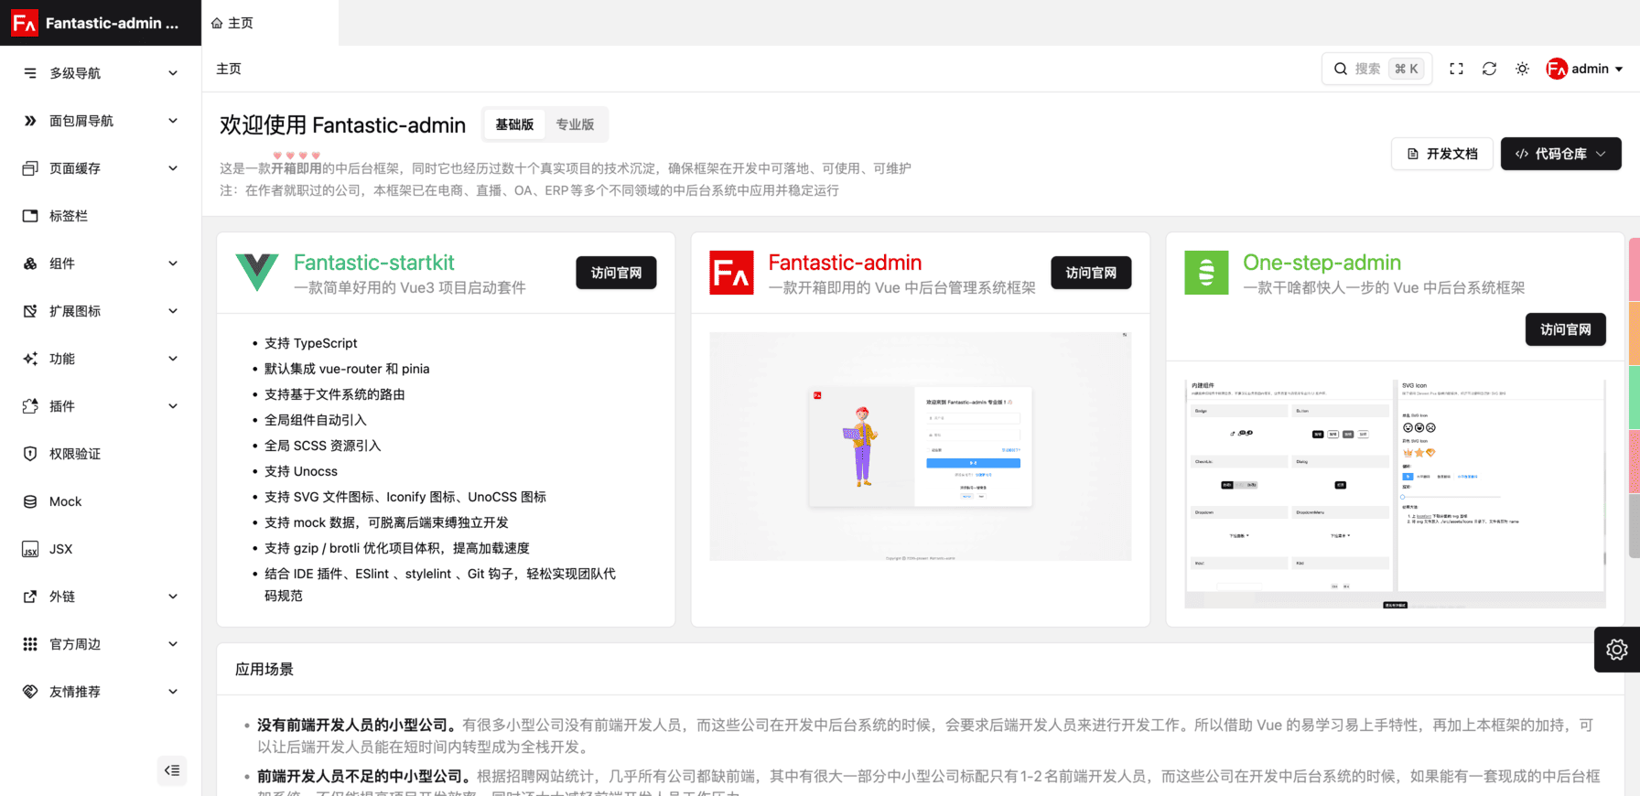Collapse the sidebar with the bottom-left icon

pyautogui.click(x=172, y=770)
